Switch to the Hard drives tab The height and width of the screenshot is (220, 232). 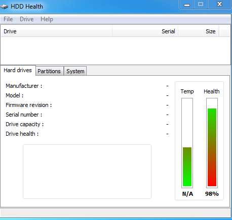[18, 70]
